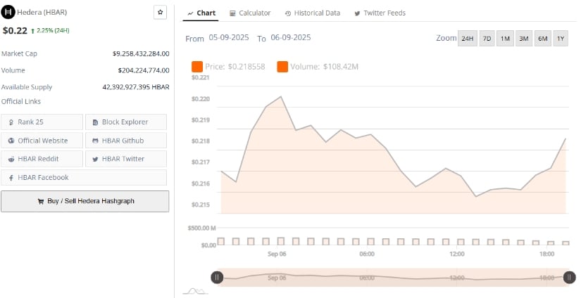The height and width of the screenshot is (298, 581).
Task: Toggle the Volume series orange swatch
Action: click(x=282, y=67)
